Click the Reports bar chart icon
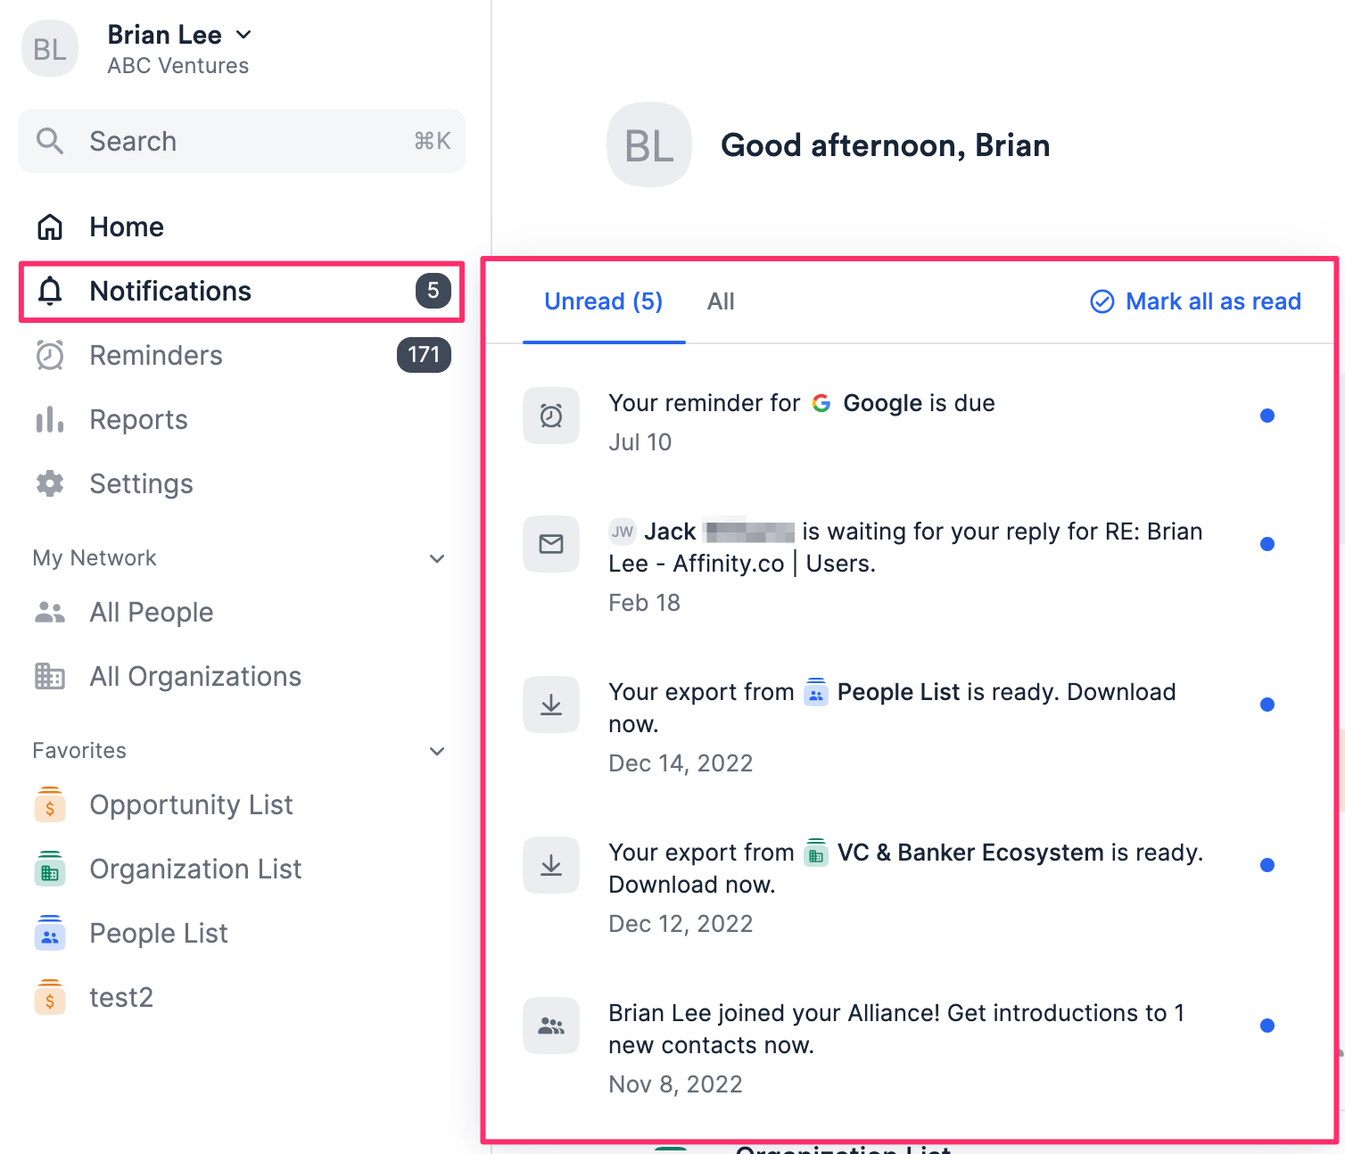The height and width of the screenshot is (1154, 1345). point(50,419)
